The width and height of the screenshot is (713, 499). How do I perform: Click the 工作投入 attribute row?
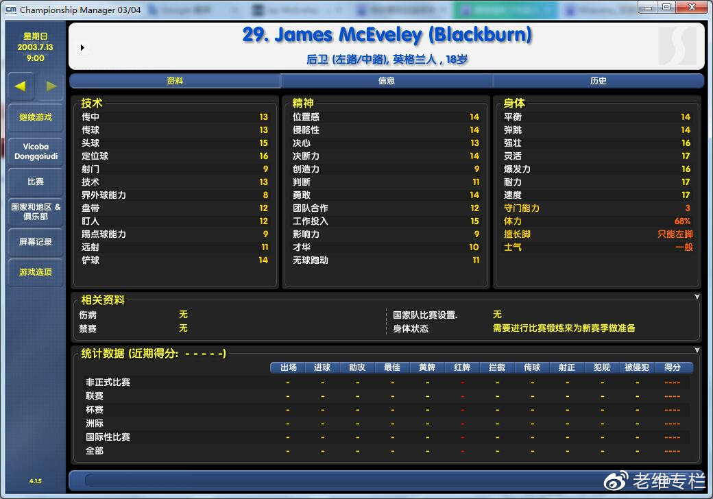coord(385,221)
